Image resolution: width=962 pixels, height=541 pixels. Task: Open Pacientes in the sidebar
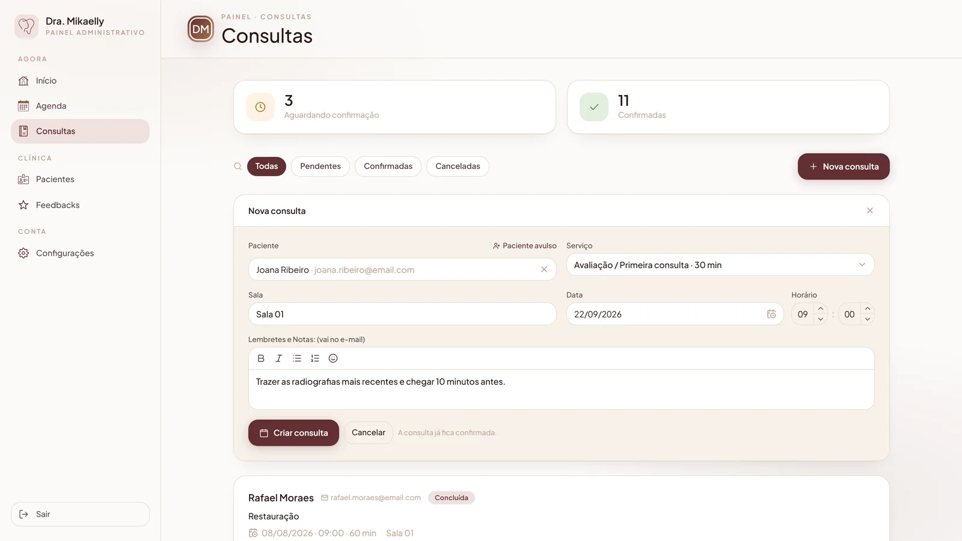pyautogui.click(x=80, y=179)
